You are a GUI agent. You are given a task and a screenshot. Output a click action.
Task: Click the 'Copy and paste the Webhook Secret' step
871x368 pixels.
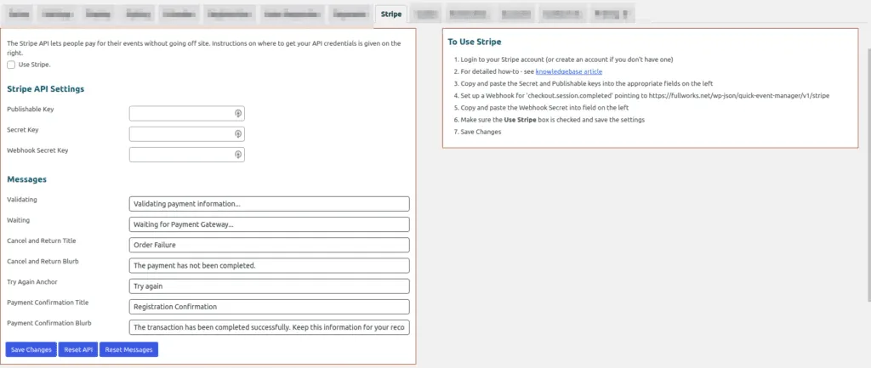pyautogui.click(x=544, y=108)
